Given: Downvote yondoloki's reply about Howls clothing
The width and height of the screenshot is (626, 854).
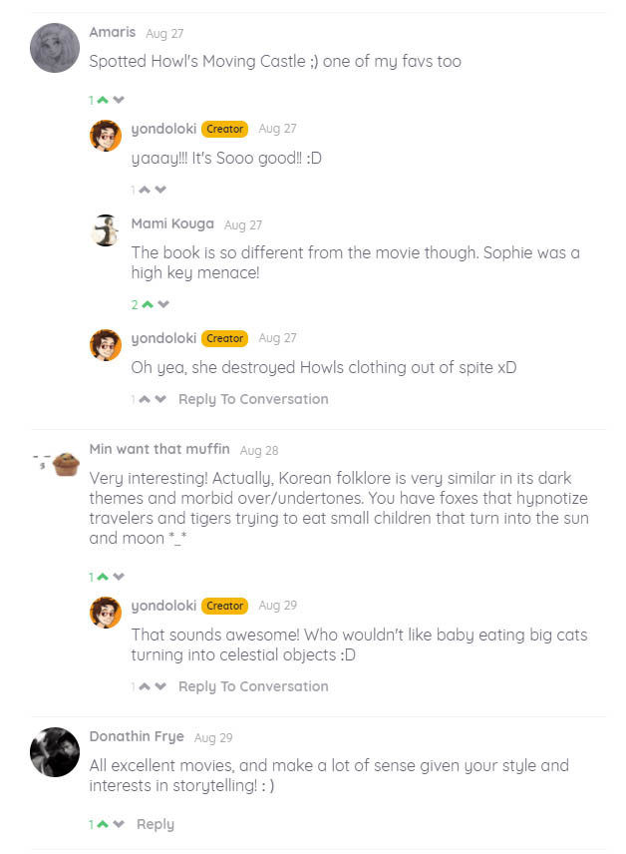Looking at the screenshot, I should pyautogui.click(x=160, y=399).
